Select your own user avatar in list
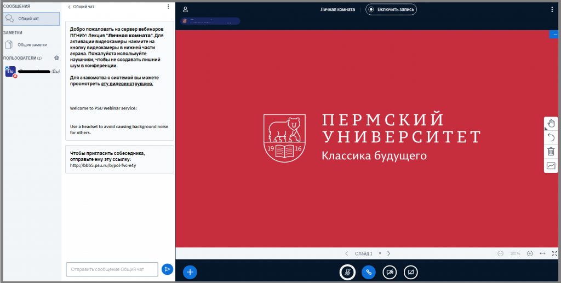Viewport: 561px width, 283px height. click(x=10, y=72)
